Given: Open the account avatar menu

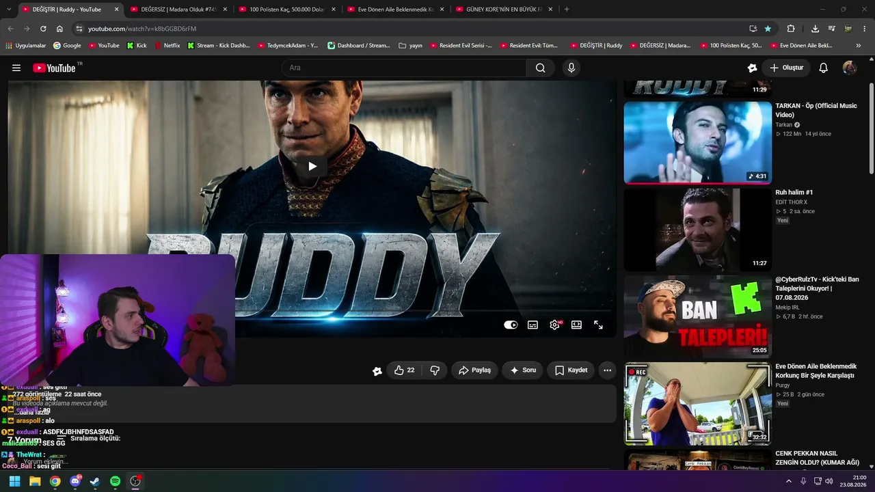Looking at the screenshot, I should [850, 68].
